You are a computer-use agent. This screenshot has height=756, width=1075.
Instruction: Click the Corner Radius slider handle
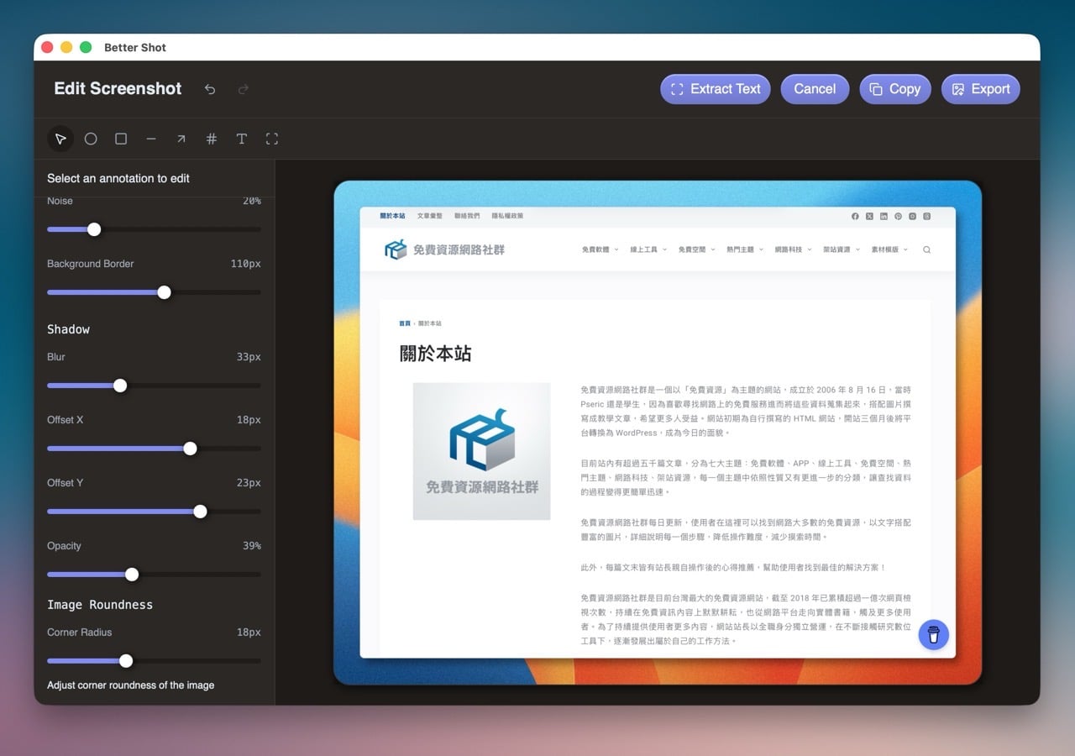coord(126,661)
